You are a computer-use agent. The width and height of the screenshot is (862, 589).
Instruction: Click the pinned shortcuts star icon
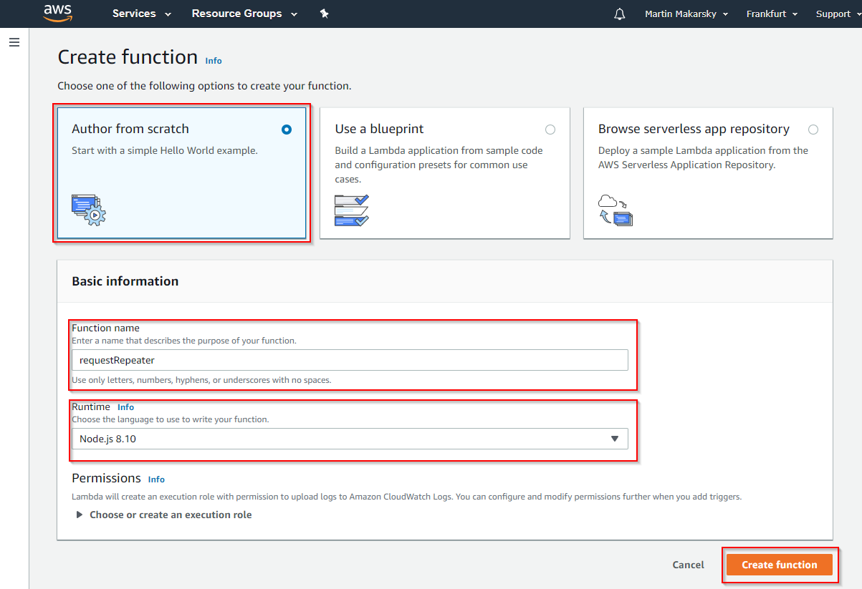point(324,13)
